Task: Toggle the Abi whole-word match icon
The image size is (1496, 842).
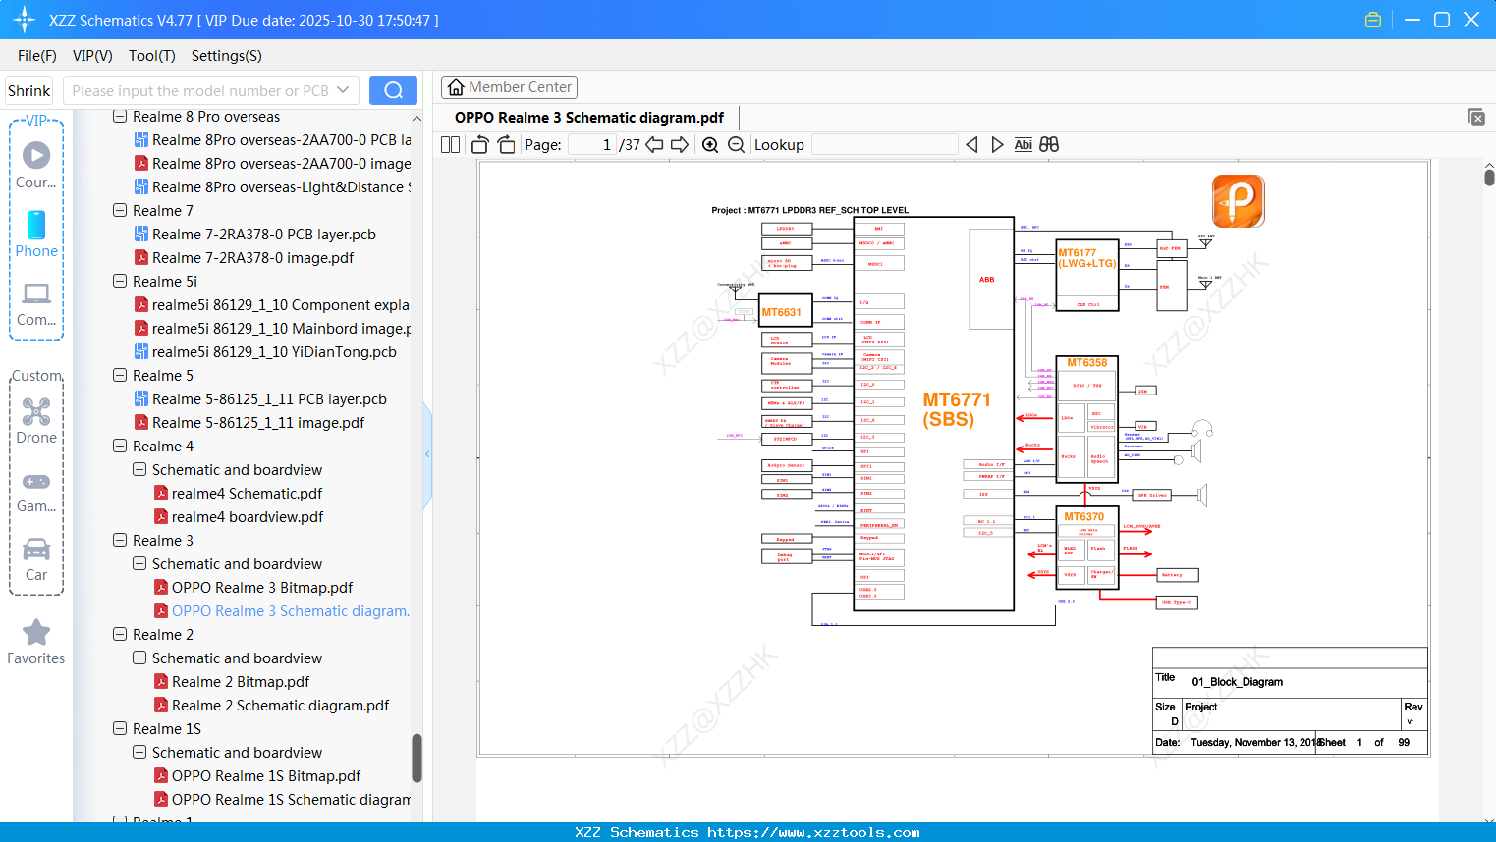Action: (1023, 145)
